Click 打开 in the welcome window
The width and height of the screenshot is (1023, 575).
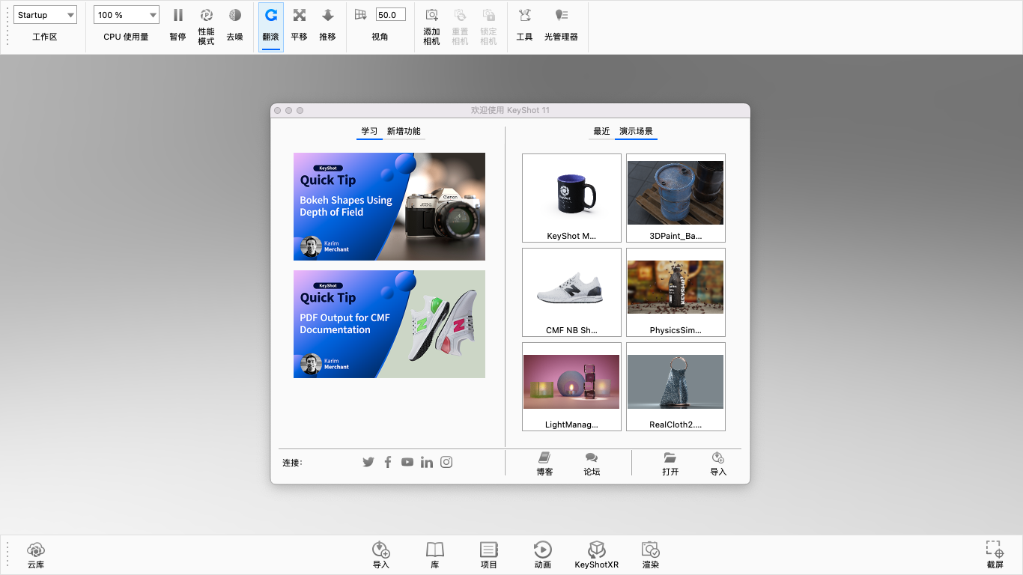(670, 463)
